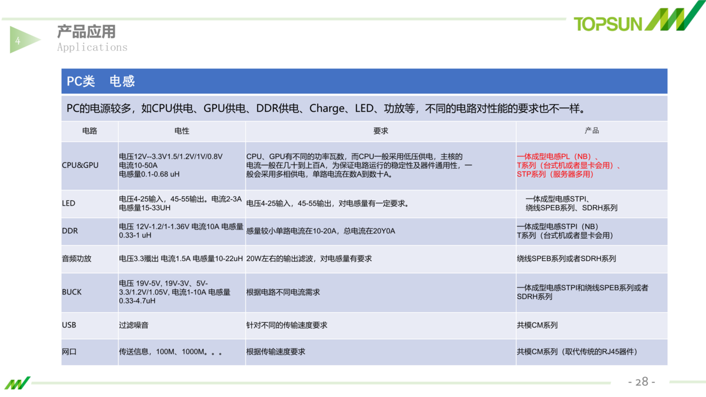Click the 电路 column header
706x397 pixels.
tap(89, 131)
